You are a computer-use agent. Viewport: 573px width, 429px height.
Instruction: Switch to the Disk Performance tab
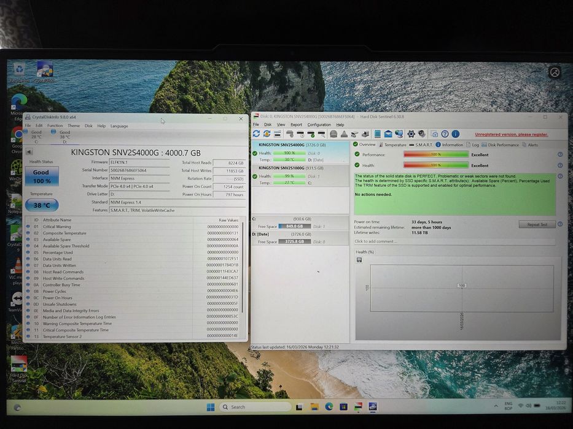[x=500, y=145]
